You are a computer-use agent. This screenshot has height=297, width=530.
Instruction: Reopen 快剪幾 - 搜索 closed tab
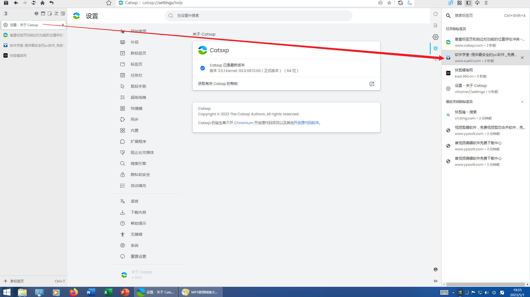pos(486,115)
